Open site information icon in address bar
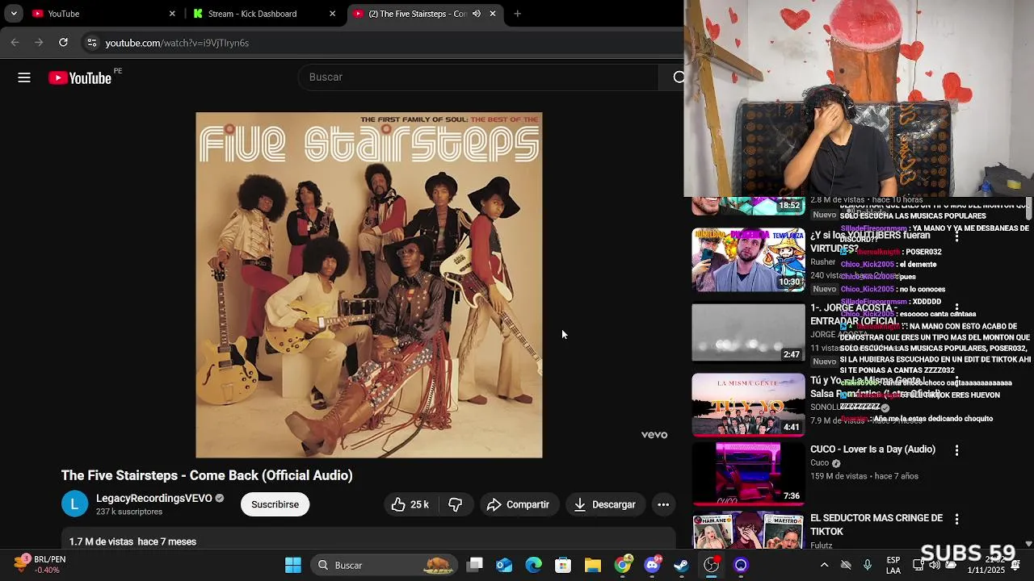Image resolution: width=1034 pixels, height=581 pixels. click(91, 43)
